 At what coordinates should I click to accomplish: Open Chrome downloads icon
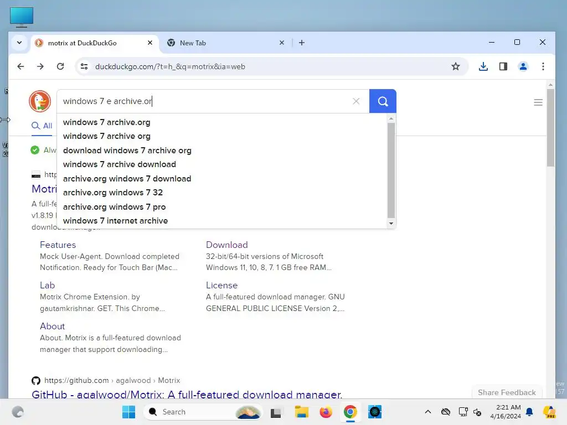tap(483, 66)
